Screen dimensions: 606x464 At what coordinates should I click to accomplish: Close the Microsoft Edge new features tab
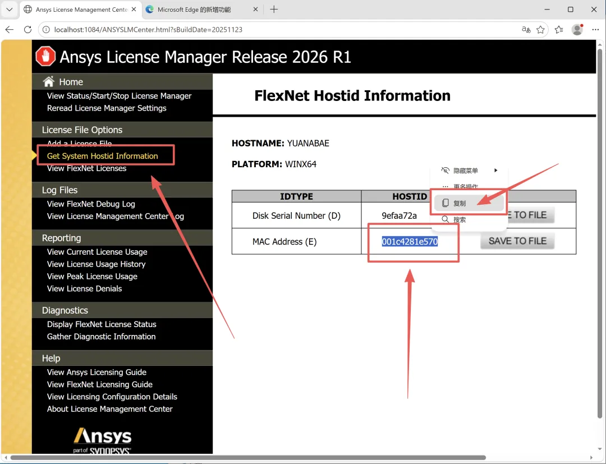255,10
